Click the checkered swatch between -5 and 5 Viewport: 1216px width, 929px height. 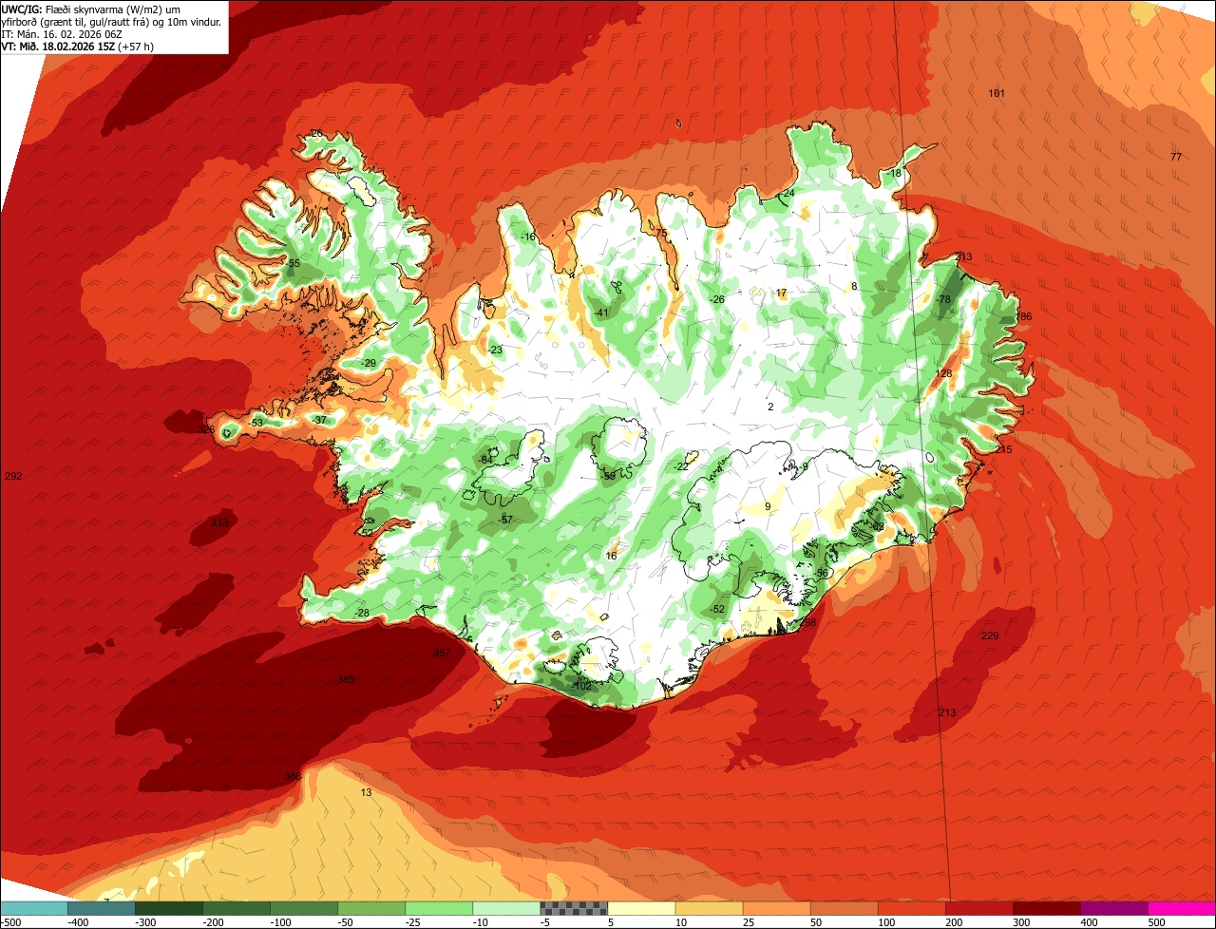pyautogui.click(x=574, y=909)
